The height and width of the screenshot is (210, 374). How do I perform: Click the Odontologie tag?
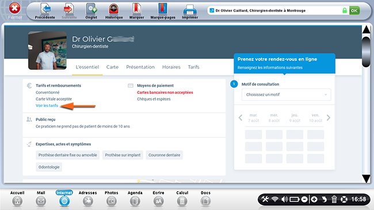click(x=49, y=167)
